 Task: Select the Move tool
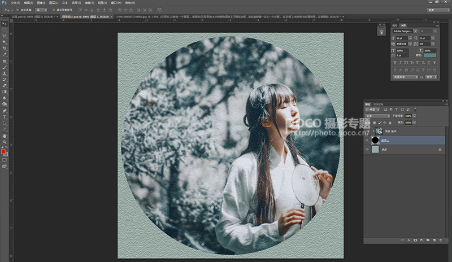[x=5, y=24]
